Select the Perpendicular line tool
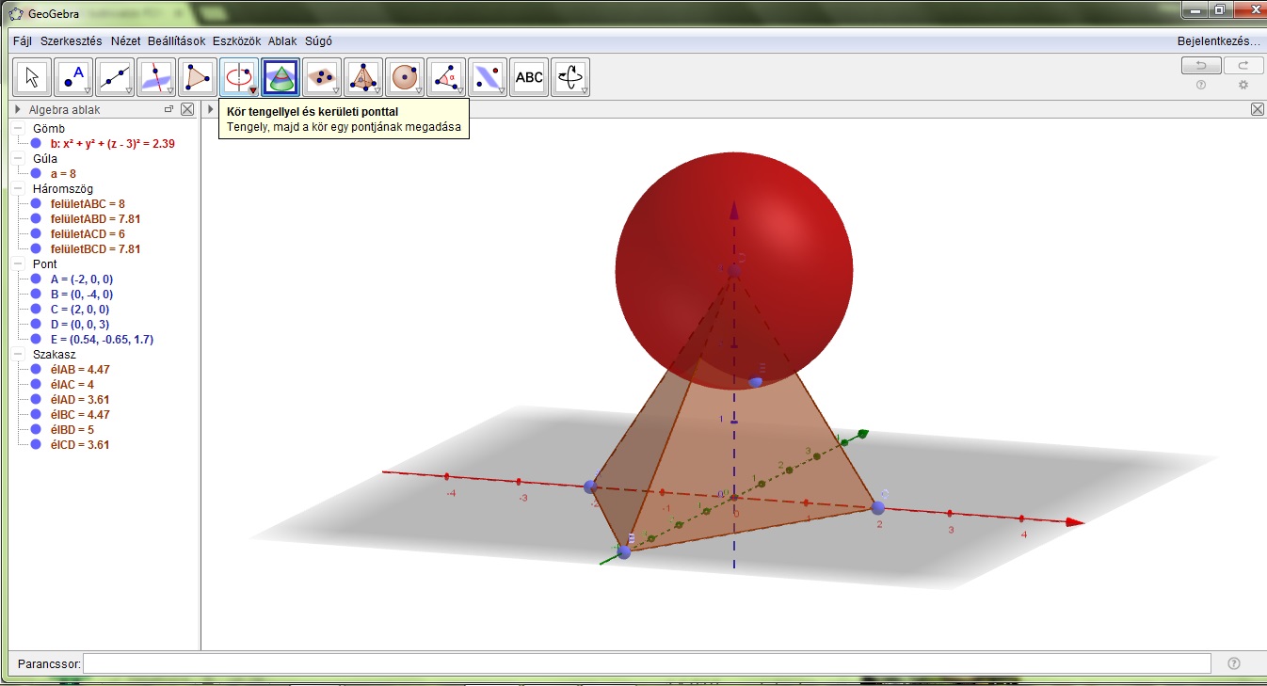The height and width of the screenshot is (686, 1267). (156, 77)
